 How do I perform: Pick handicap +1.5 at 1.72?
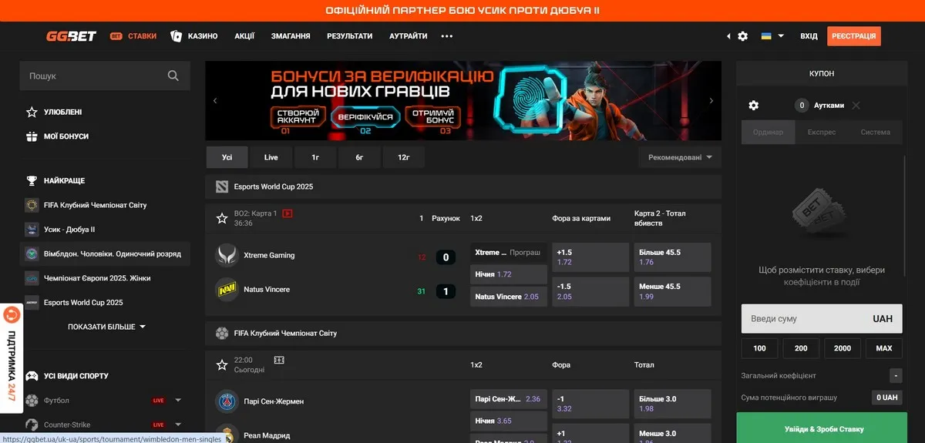589,257
